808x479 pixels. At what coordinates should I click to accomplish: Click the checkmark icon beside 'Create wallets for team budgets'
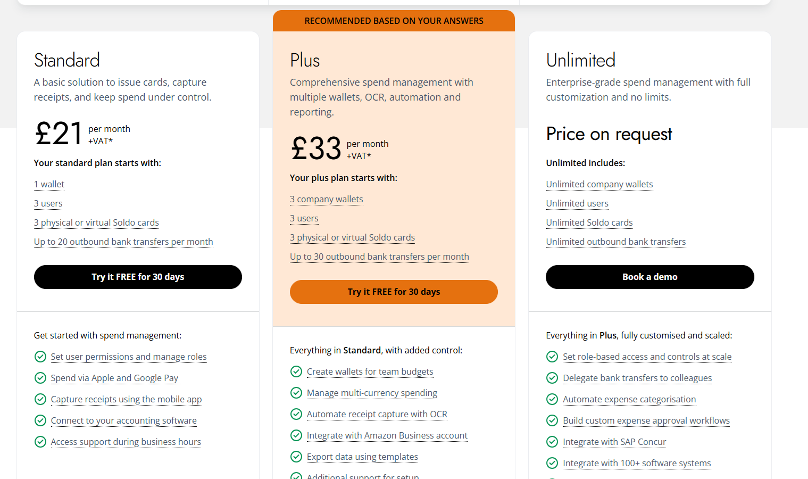tap(296, 371)
